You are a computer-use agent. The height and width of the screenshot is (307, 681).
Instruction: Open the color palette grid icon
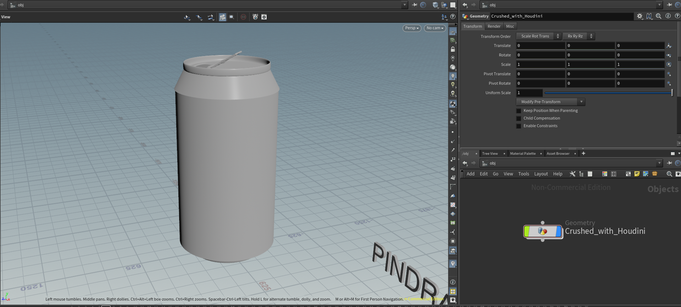point(604,174)
